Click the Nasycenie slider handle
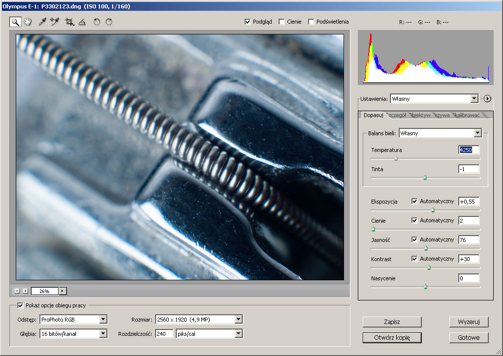The image size is (503, 356). tap(426, 286)
